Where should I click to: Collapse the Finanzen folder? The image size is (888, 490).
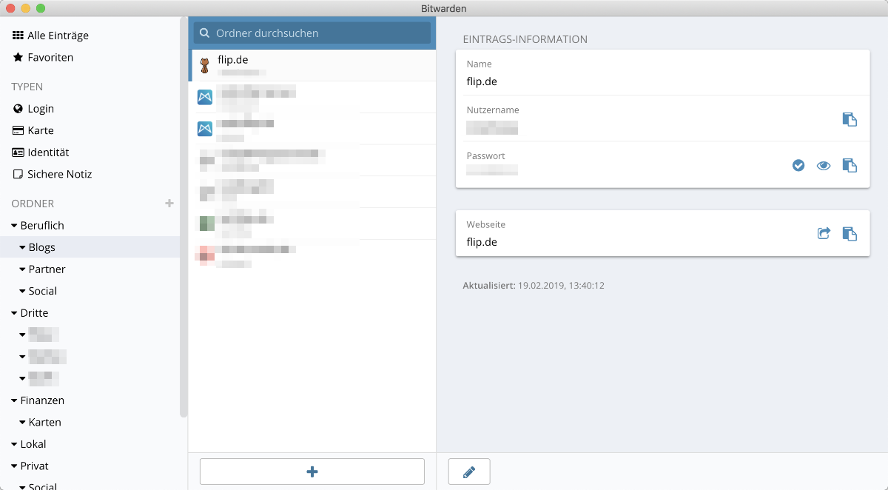tap(15, 400)
